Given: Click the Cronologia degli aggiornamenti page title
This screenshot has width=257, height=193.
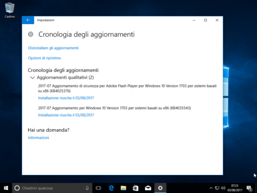Looking at the screenshot, I should (x=87, y=34).
